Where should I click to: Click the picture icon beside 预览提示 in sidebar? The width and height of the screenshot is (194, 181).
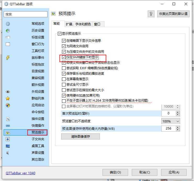(x=8, y=132)
